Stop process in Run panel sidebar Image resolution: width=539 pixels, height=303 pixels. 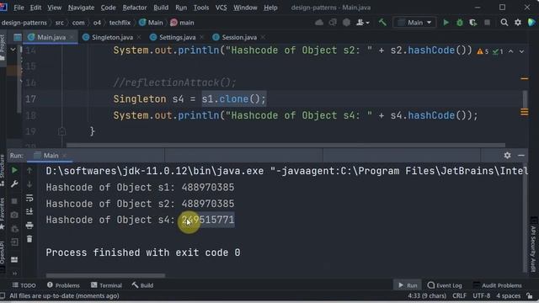14,200
